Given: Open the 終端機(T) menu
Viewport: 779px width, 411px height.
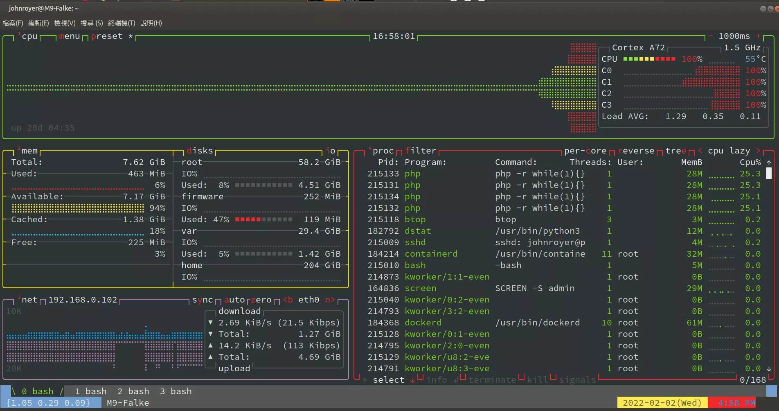Looking at the screenshot, I should (x=122, y=23).
